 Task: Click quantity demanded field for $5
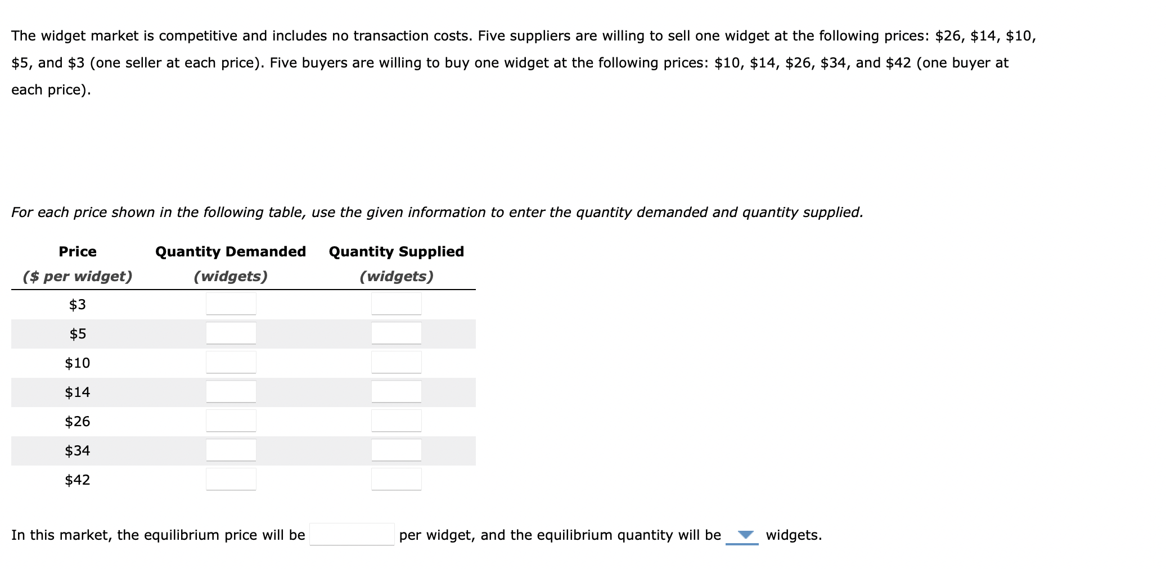coord(231,333)
